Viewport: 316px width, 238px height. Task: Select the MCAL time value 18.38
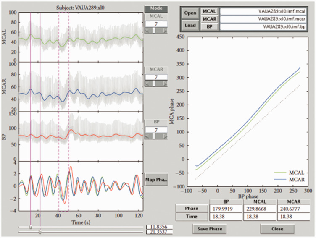[x=260, y=217]
